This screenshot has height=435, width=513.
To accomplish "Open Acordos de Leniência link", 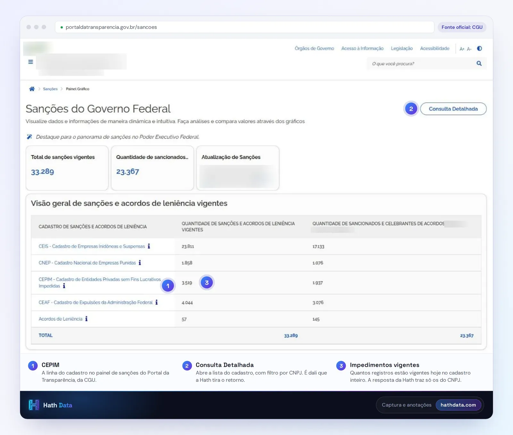I will click(x=61, y=319).
